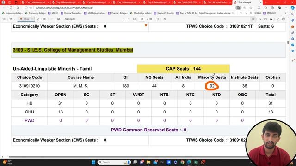
Task: Select the Erase tool in PDF toolbar
Action: pos(38,19)
